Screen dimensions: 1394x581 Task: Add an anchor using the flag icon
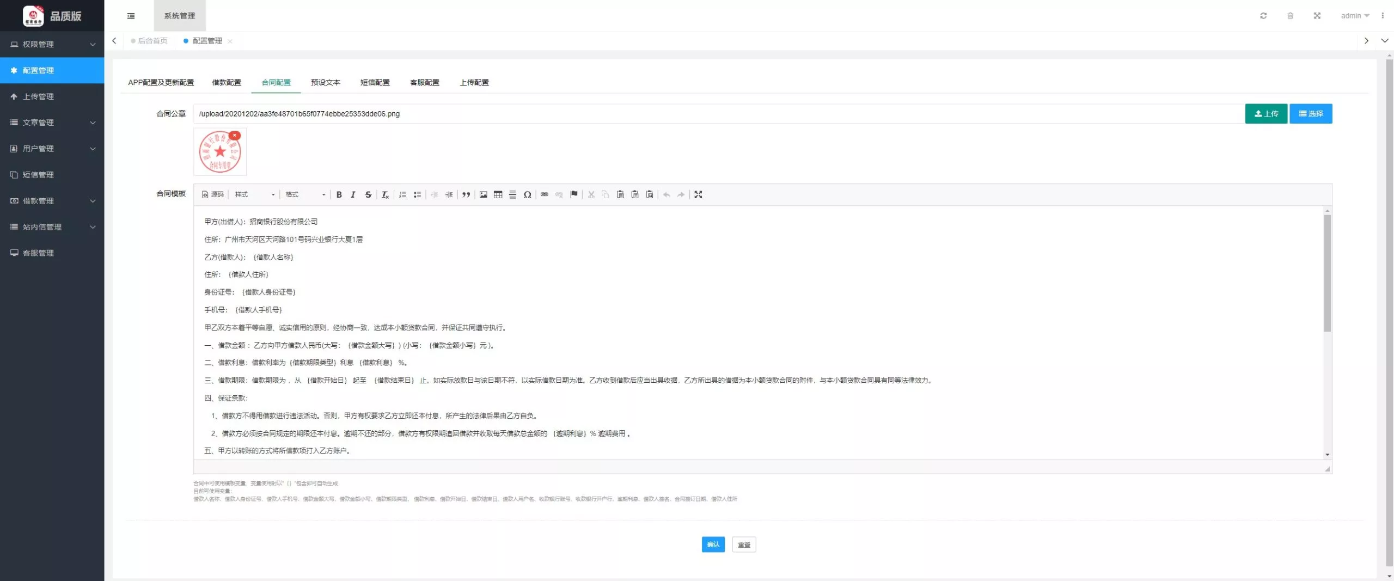tap(573, 194)
